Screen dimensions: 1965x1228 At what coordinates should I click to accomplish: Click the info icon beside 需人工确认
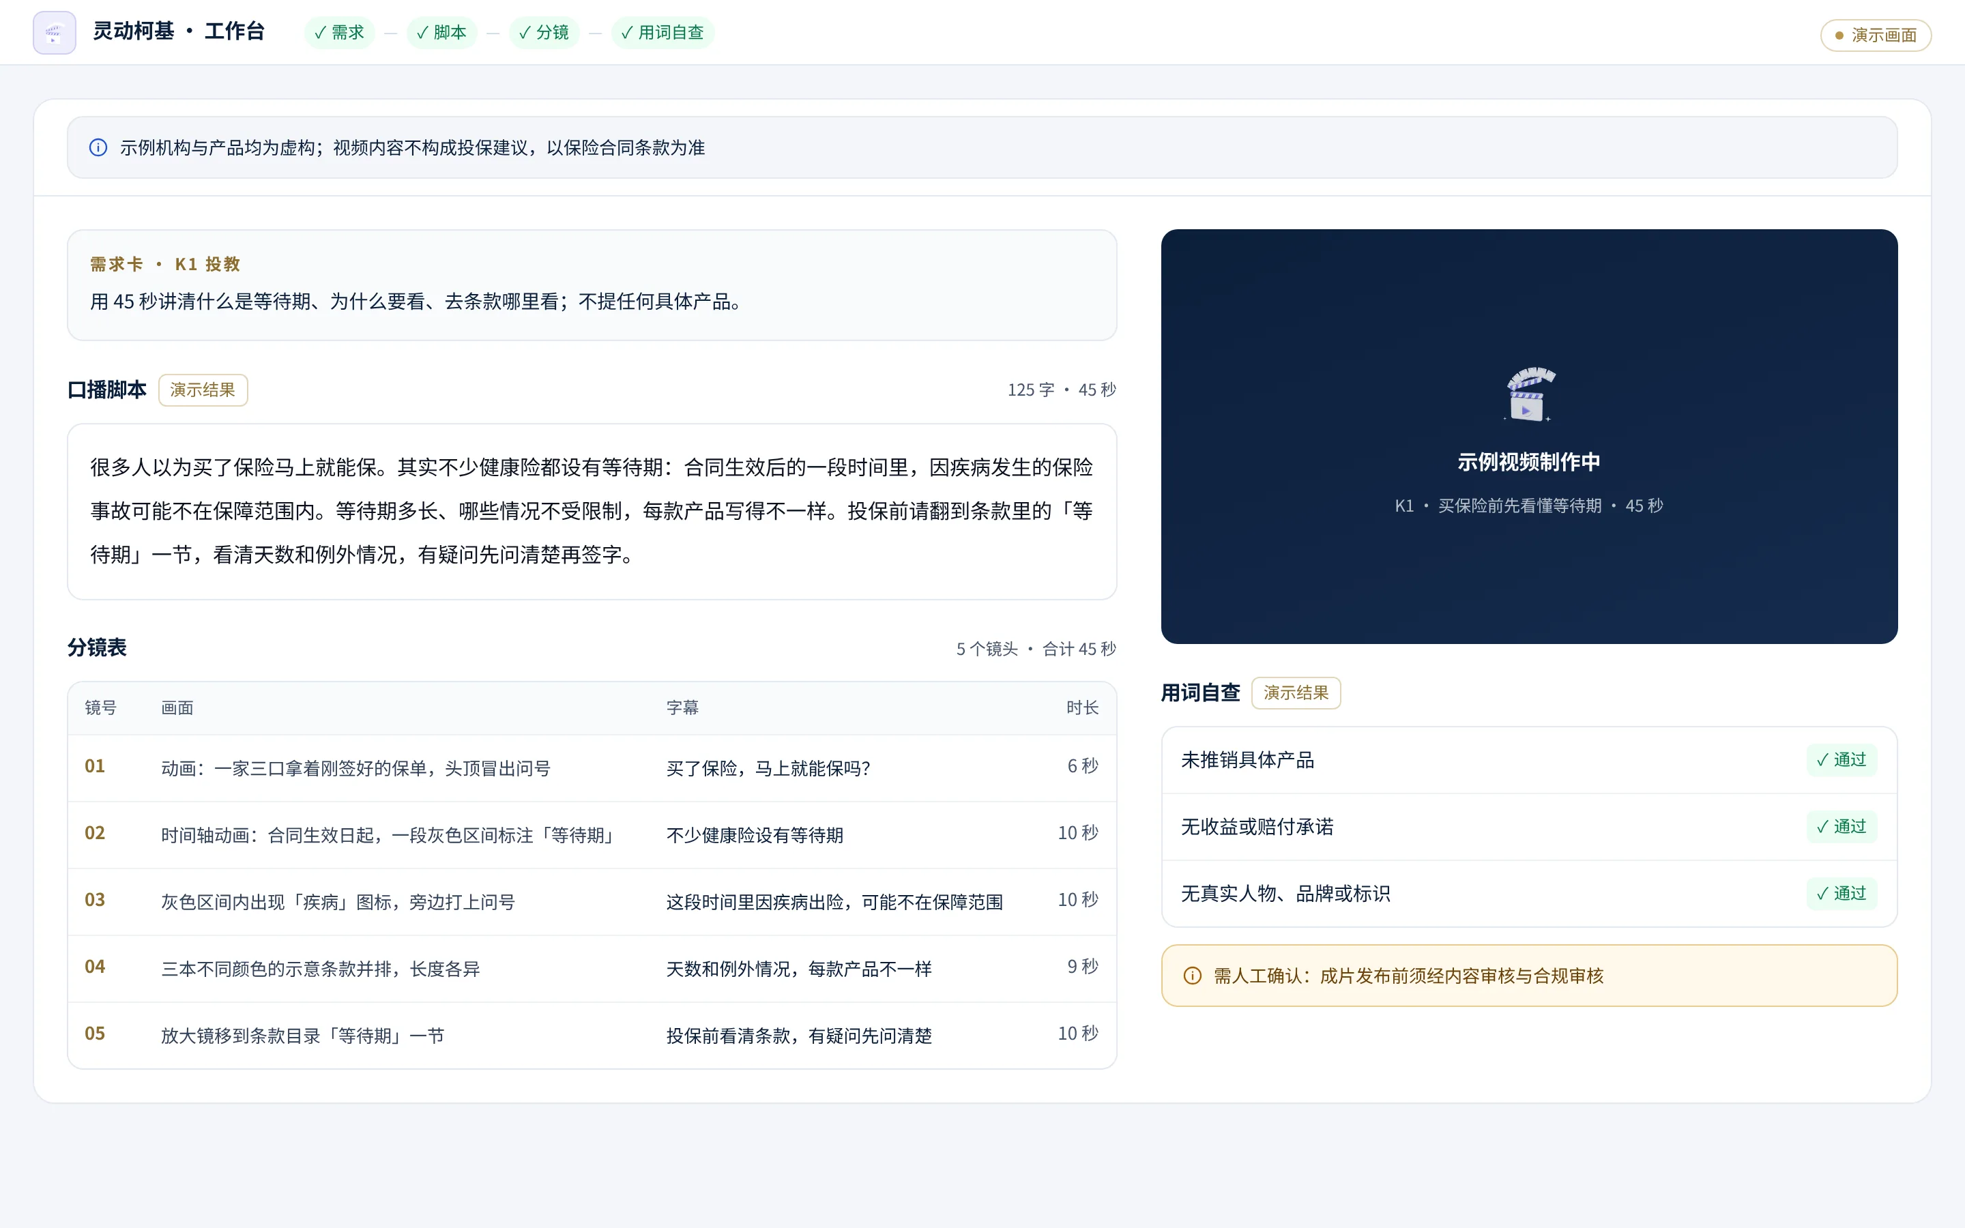(x=1192, y=976)
